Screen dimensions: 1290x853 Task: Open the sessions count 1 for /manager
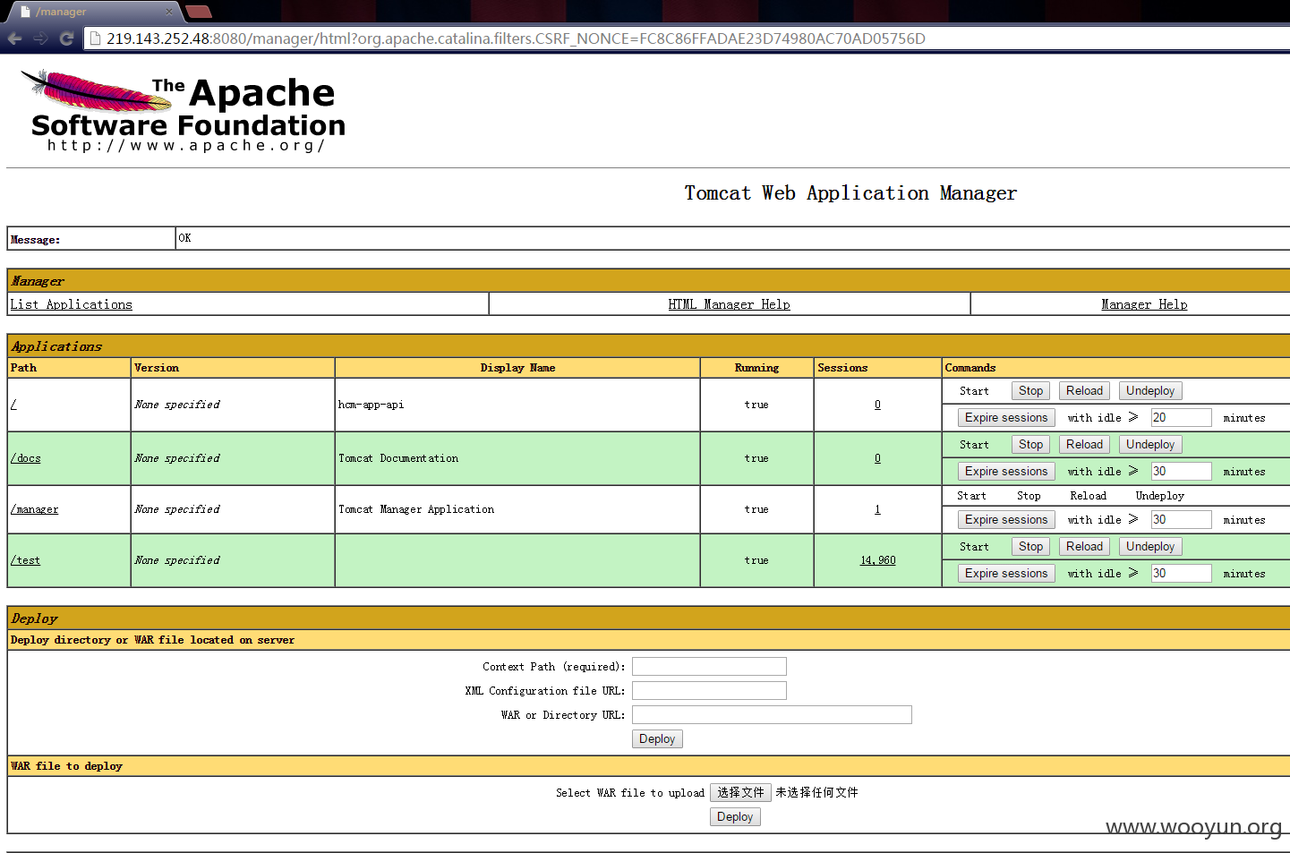[x=877, y=509]
